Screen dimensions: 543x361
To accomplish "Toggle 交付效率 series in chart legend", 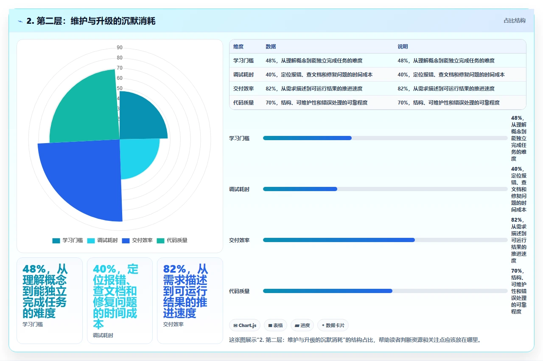I will tap(137, 240).
